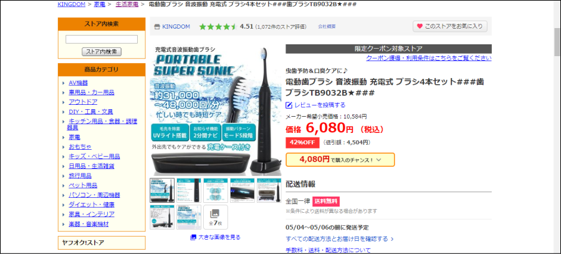Open the 手数料・送料・配送方法について link

click(328, 250)
